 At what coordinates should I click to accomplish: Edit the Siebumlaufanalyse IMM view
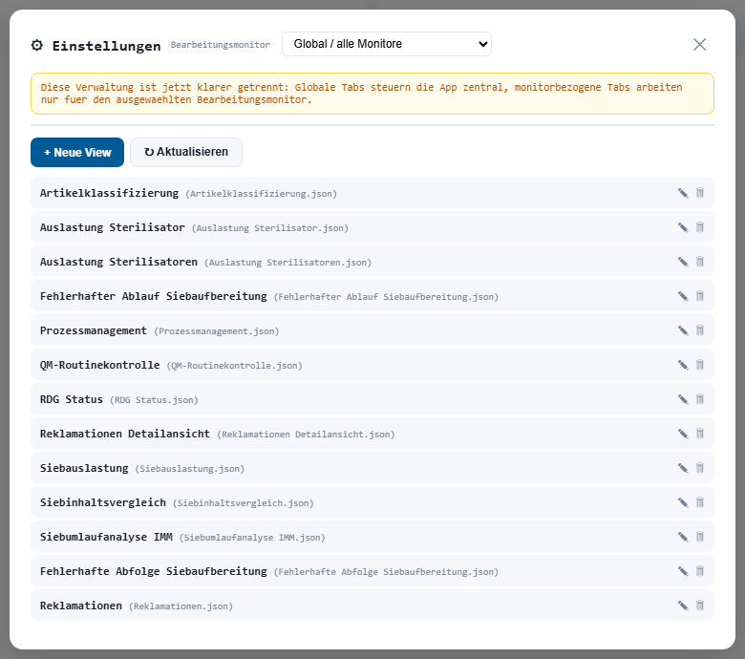[682, 537]
